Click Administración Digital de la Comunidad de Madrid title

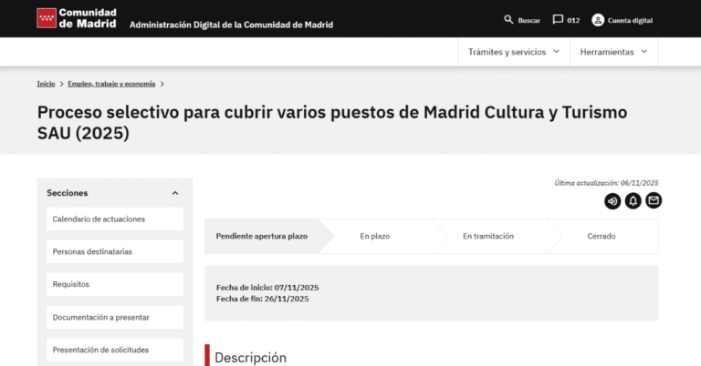click(231, 25)
